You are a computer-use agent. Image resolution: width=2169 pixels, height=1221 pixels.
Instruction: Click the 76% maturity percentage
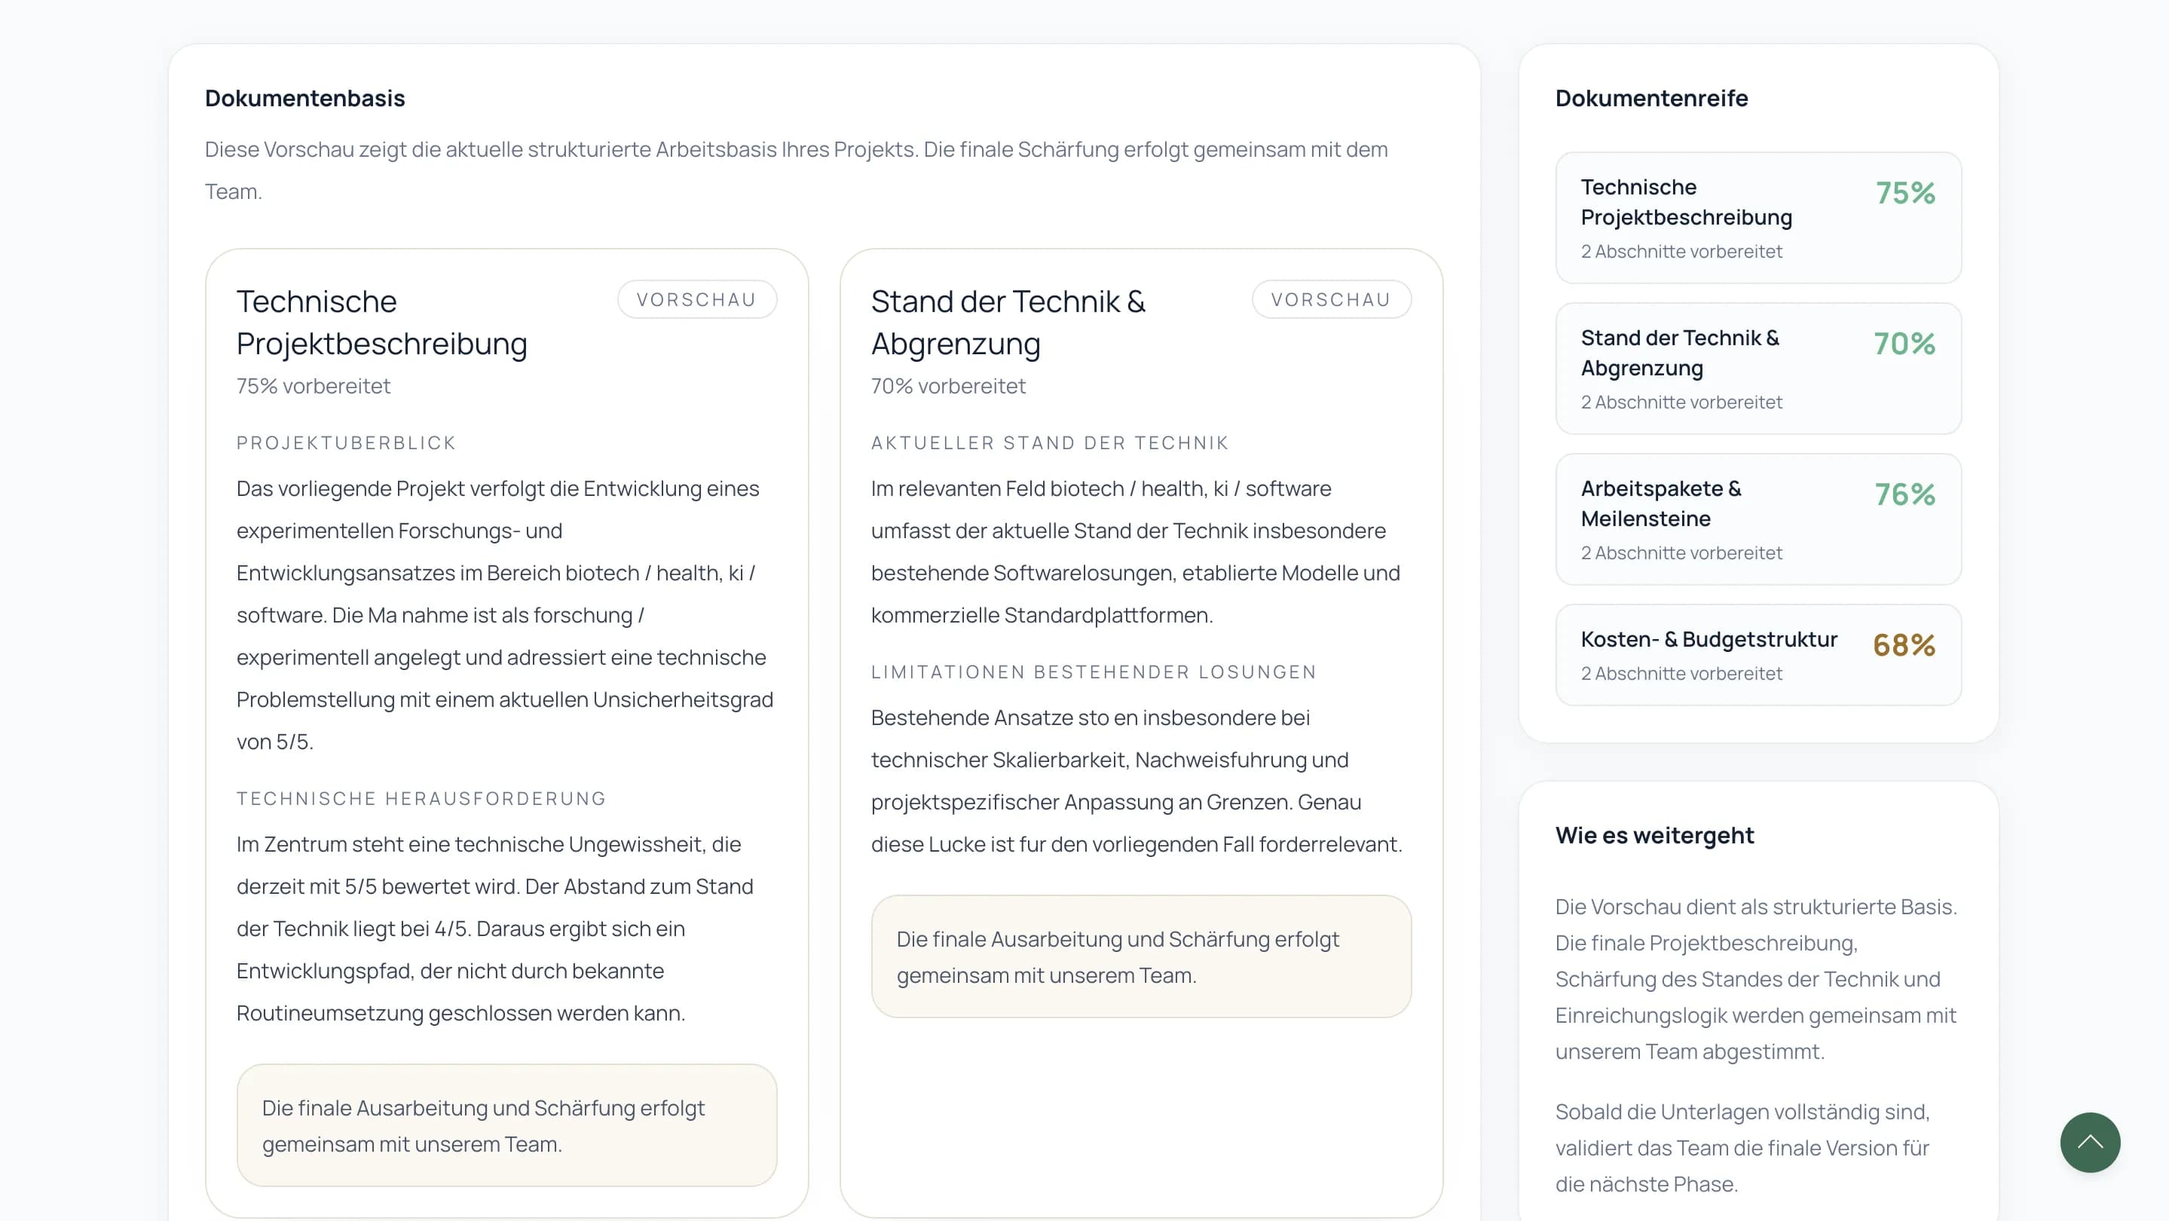(1904, 494)
